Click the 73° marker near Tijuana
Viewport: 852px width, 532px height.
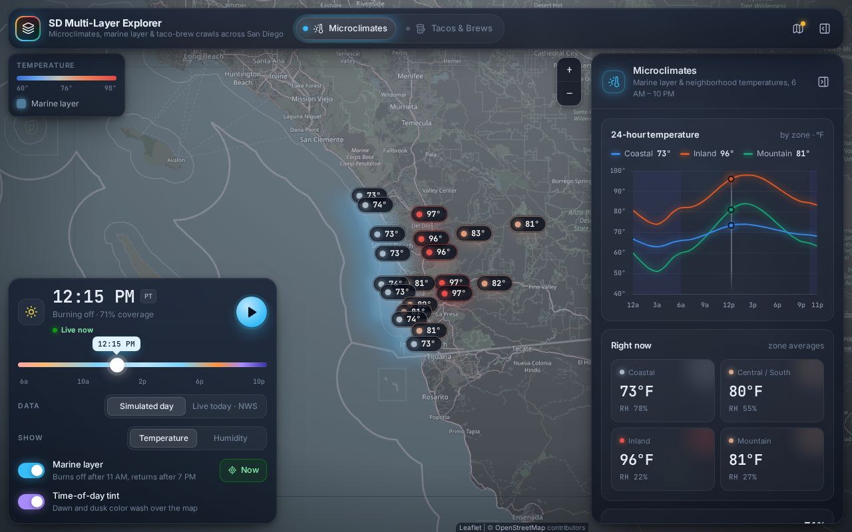tap(423, 344)
